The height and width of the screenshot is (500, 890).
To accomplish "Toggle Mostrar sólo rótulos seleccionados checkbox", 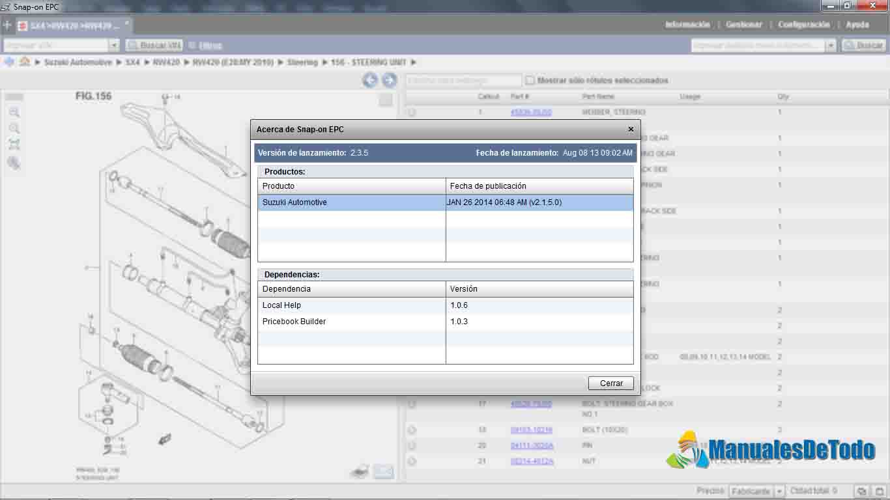I will 530,81.
